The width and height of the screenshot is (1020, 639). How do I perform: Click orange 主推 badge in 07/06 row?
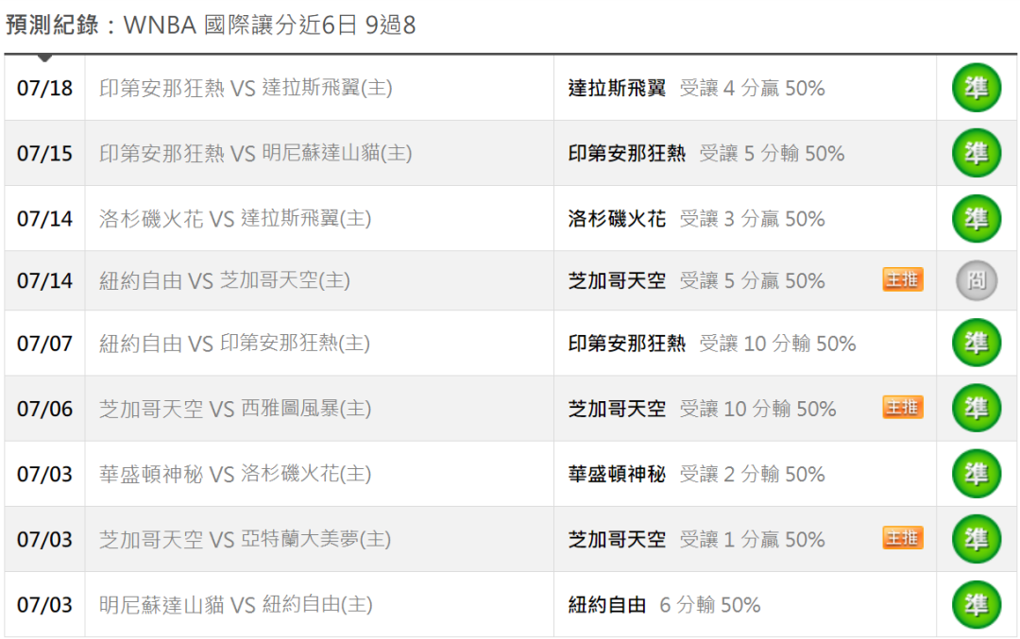point(903,408)
